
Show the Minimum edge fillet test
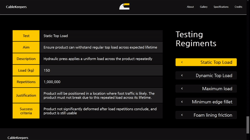coord(212,102)
